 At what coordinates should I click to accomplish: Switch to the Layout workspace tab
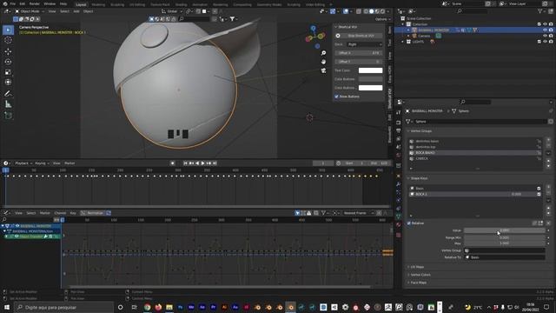81,4
